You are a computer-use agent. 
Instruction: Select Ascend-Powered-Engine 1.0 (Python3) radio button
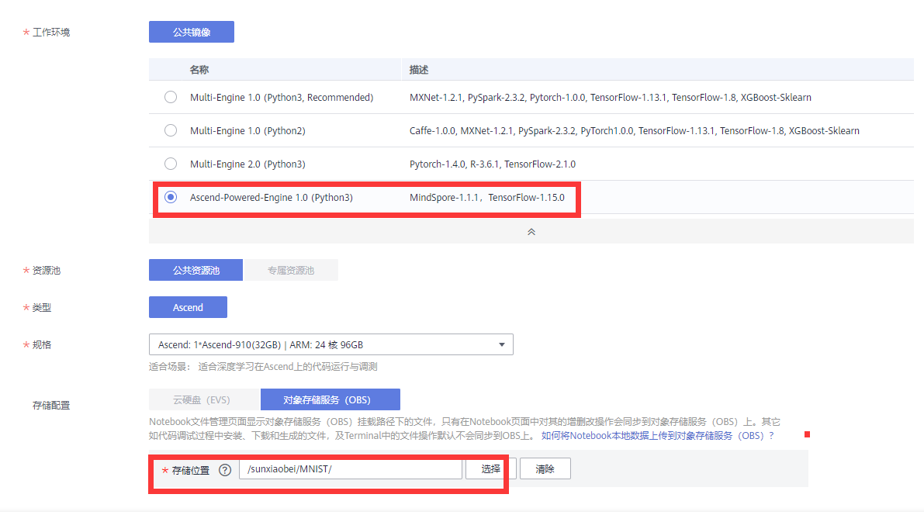pyautogui.click(x=171, y=198)
